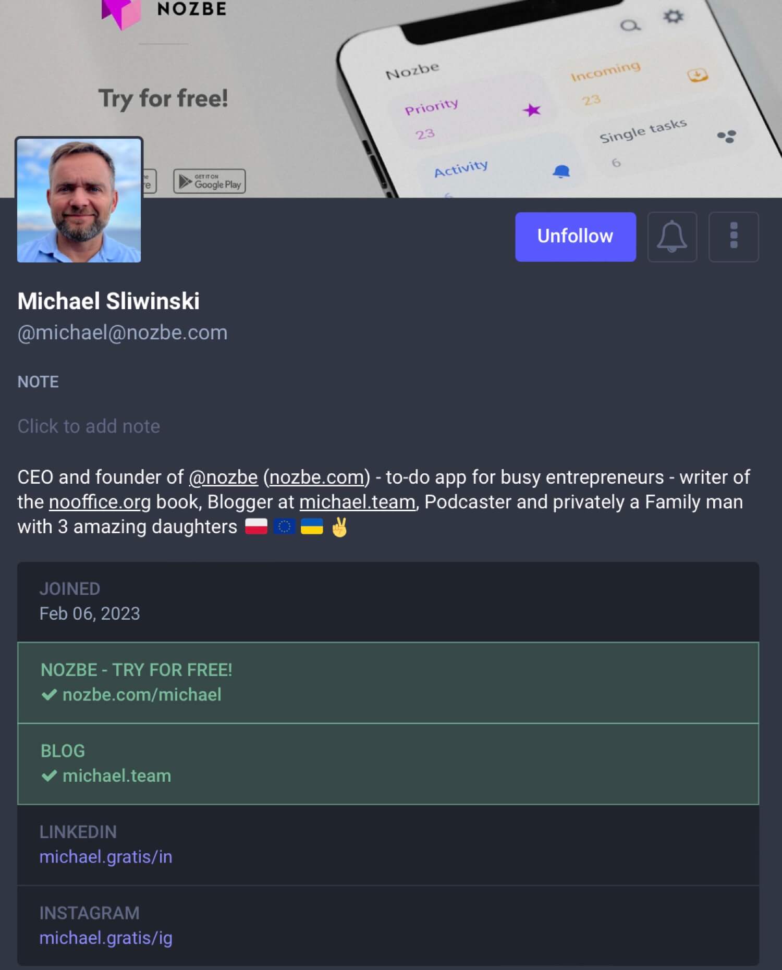Click the green checkmark beside nozbe.com/michael
This screenshot has height=970, width=782.
49,695
